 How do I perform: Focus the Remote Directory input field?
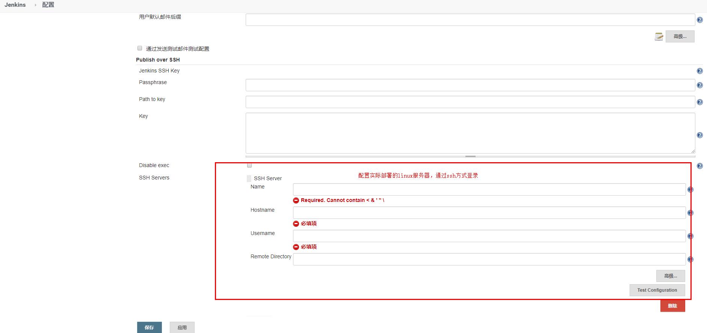pos(489,259)
